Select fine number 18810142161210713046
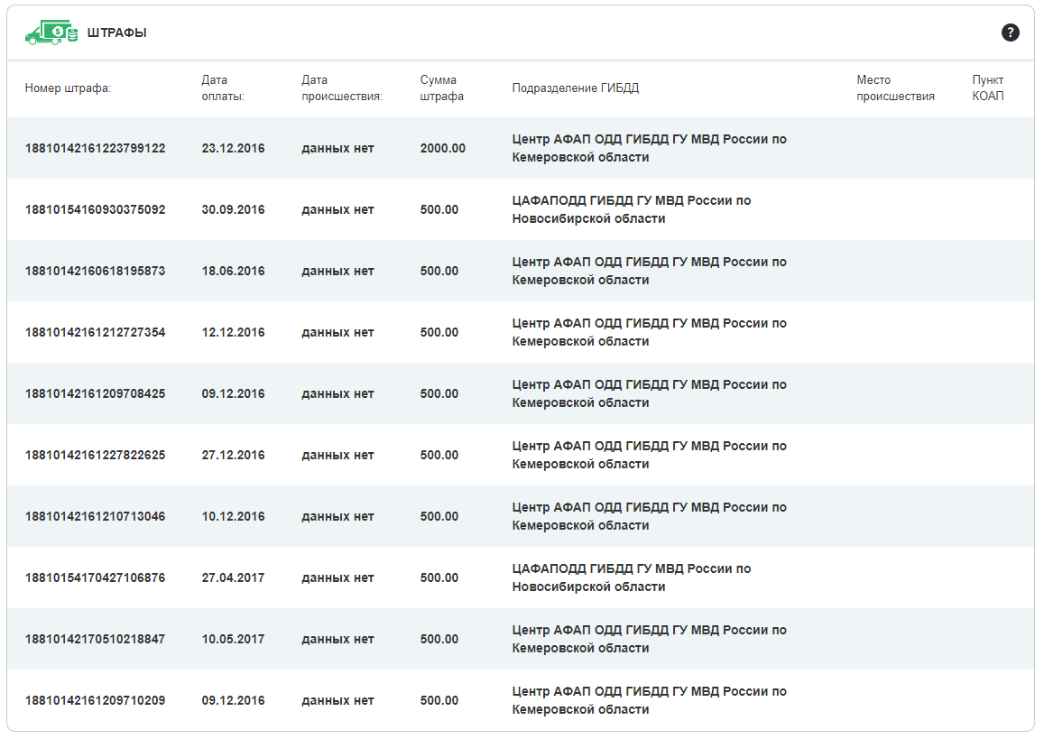The height and width of the screenshot is (739, 1044). 96,516
